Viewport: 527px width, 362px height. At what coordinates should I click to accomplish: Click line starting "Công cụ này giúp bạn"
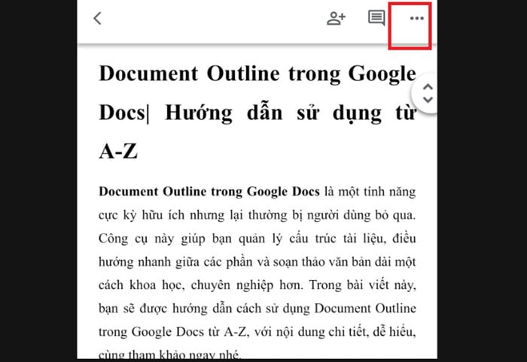(257, 239)
